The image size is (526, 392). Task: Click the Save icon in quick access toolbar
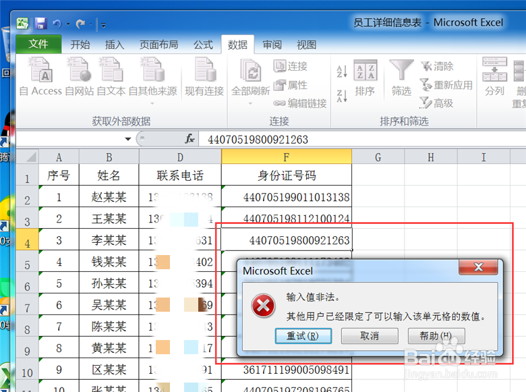click(41, 24)
